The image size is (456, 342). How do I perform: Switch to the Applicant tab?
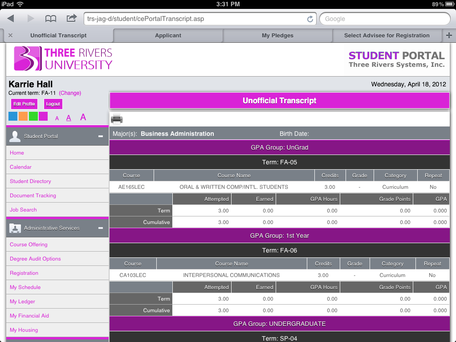pos(168,36)
